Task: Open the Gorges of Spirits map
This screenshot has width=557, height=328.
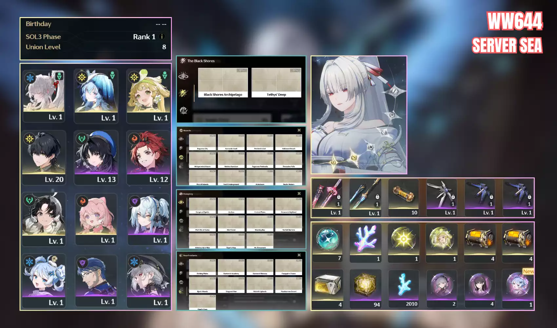Action: [202, 206]
